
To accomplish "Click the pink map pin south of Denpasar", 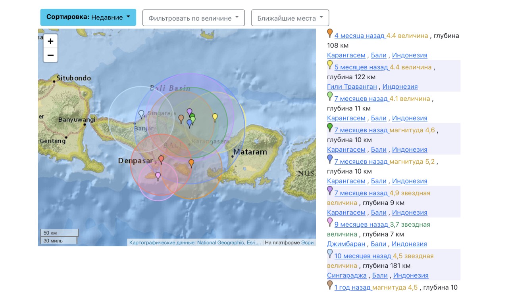I will pyautogui.click(x=158, y=176).
